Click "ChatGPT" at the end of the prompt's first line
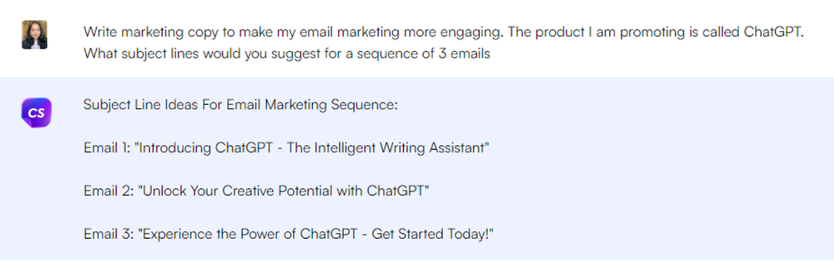This screenshot has width=834, height=262. [772, 32]
